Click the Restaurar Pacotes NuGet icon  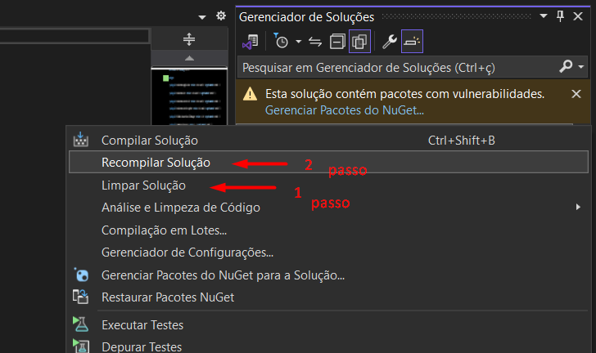click(80, 297)
